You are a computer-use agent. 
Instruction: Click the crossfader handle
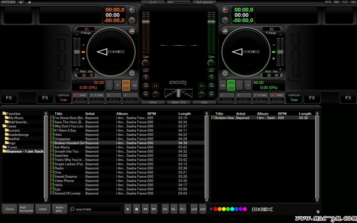179,93
